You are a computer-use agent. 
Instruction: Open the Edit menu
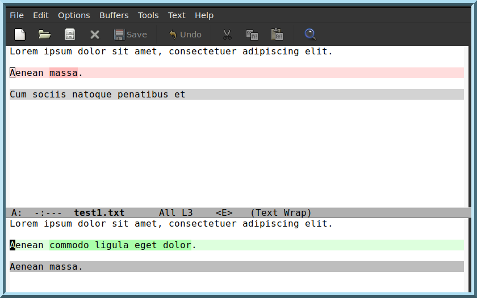click(41, 15)
